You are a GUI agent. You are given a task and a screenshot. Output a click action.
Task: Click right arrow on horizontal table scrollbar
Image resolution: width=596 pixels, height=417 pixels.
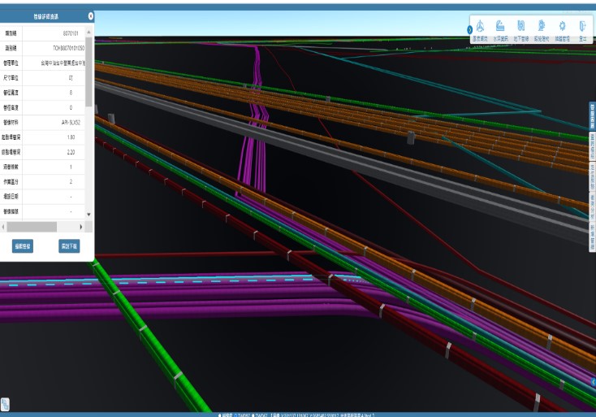coord(80,227)
